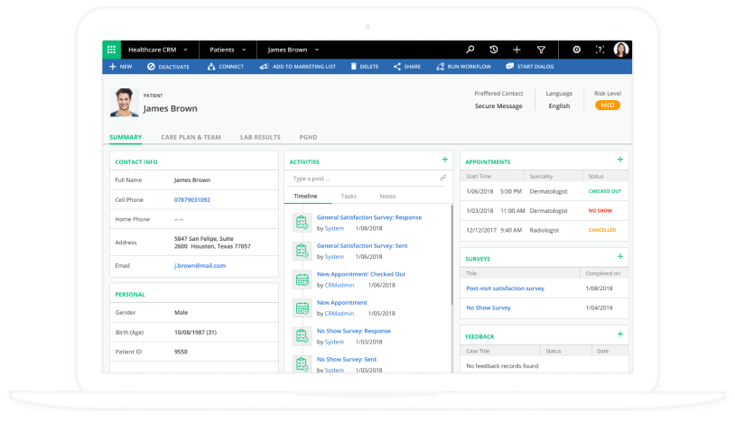Sort appointments by Start Time column header

[479, 177]
